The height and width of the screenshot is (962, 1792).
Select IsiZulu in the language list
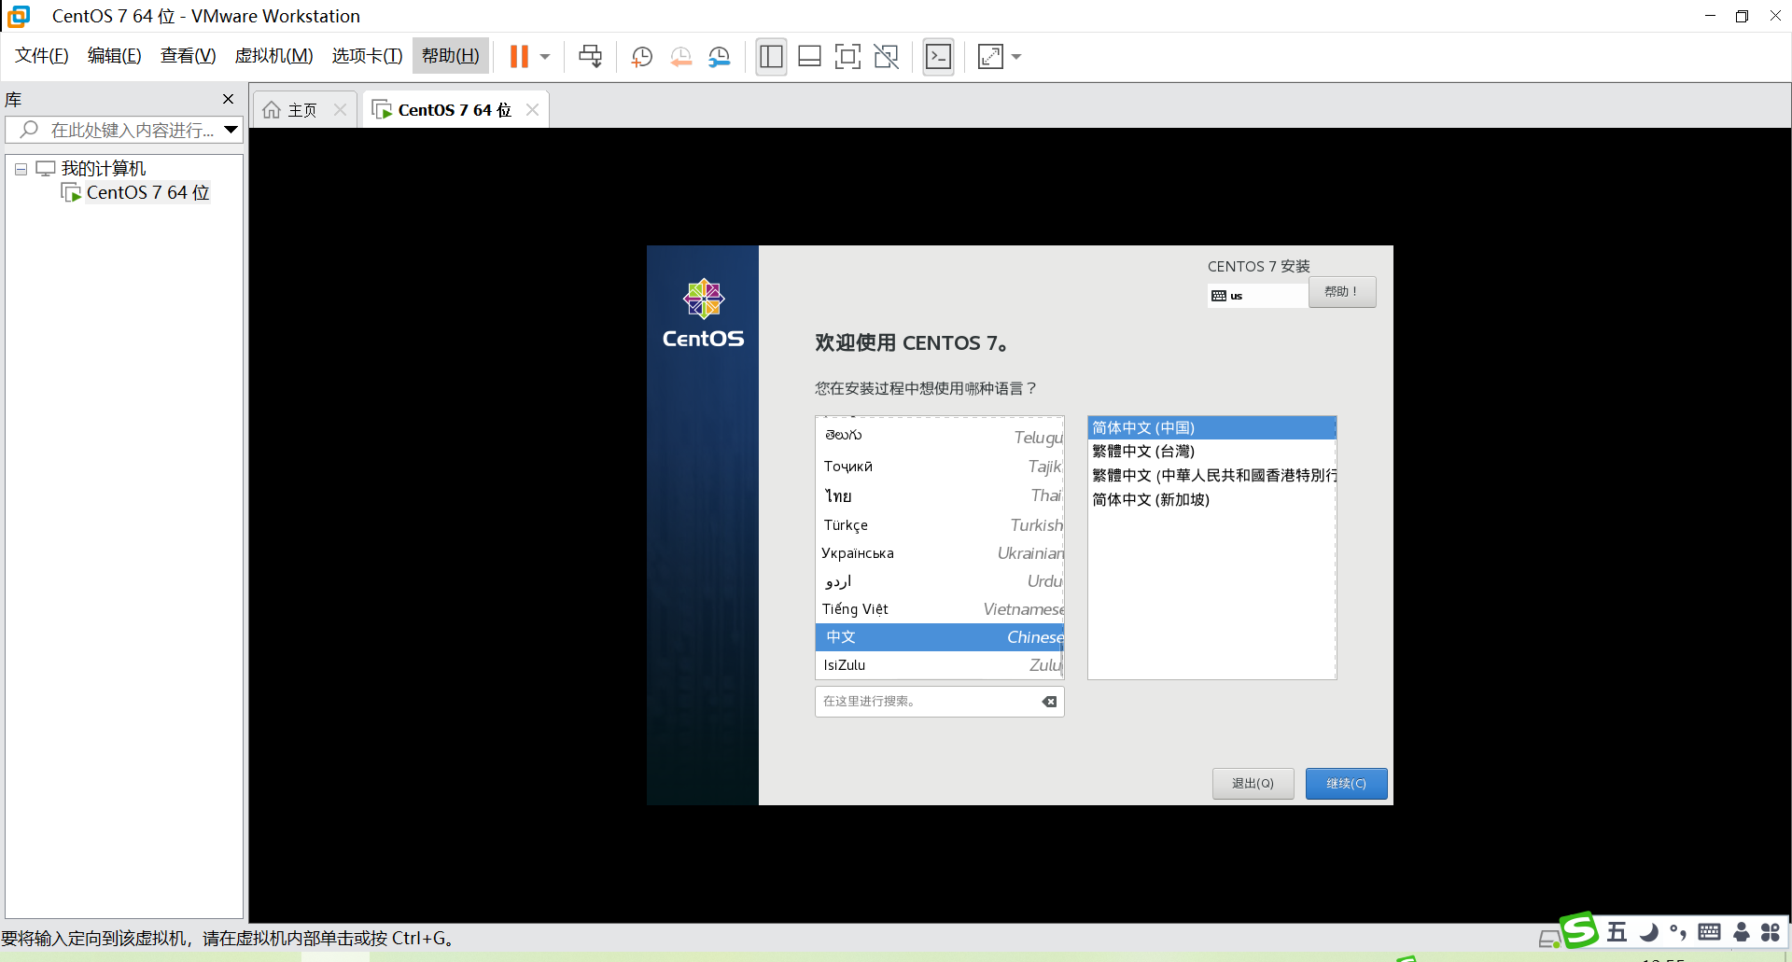[940, 665]
